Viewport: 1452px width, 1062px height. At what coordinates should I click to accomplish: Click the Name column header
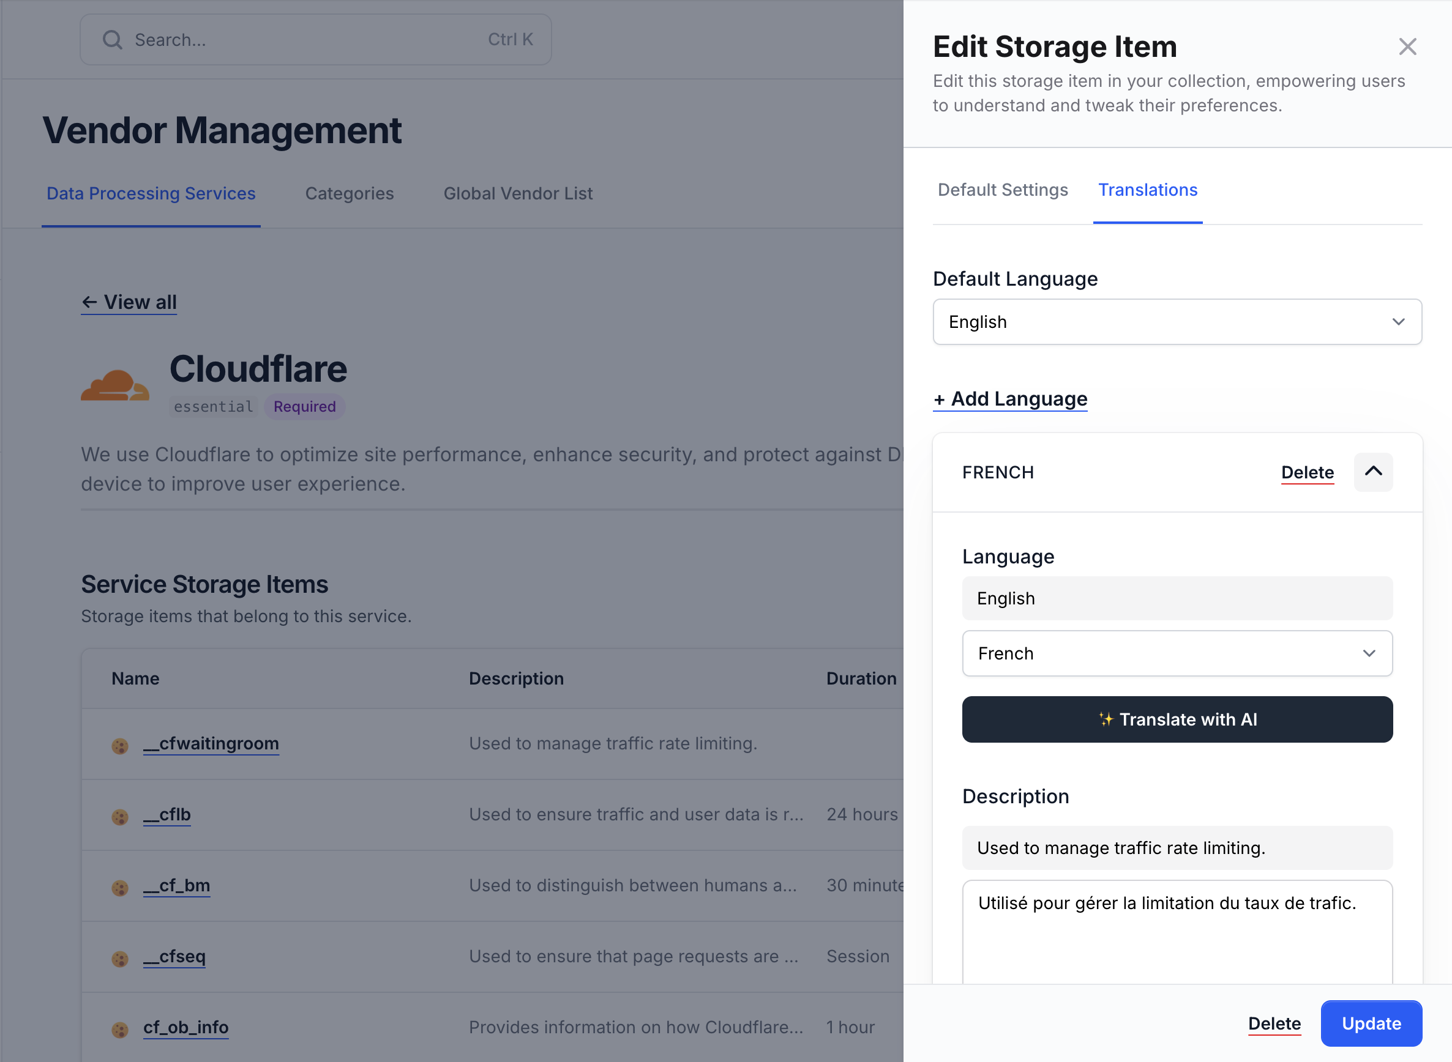(135, 678)
